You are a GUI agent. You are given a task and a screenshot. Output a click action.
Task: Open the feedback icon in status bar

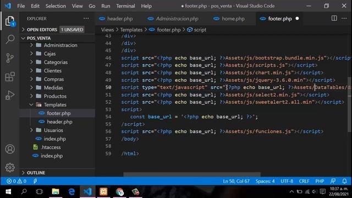tap(333, 181)
